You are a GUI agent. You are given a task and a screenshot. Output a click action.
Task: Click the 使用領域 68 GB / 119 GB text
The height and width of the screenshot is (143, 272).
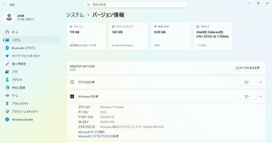83,45
